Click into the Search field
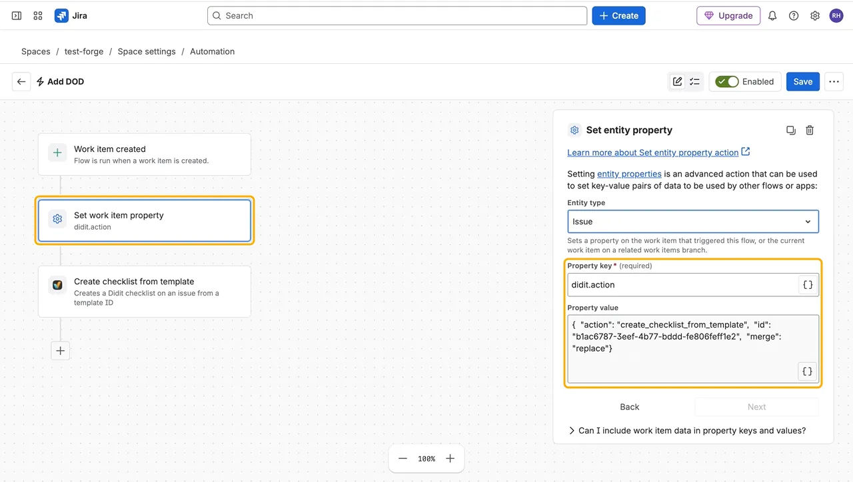 coord(397,15)
